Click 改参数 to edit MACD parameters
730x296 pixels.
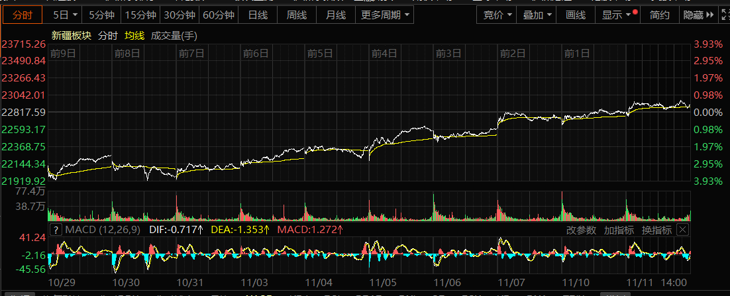(x=581, y=230)
